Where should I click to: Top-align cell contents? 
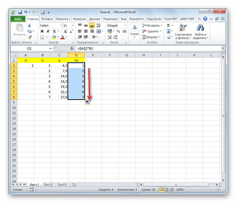click(x=80, y=26)
